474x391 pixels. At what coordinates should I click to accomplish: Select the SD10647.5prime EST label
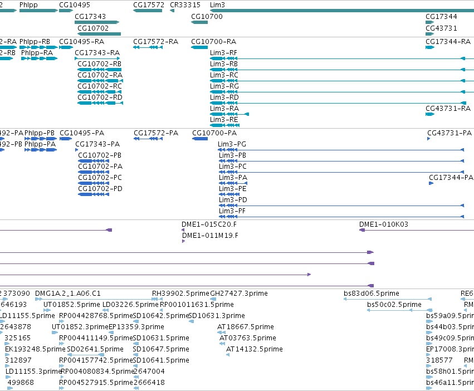click(x=161, y=350)
